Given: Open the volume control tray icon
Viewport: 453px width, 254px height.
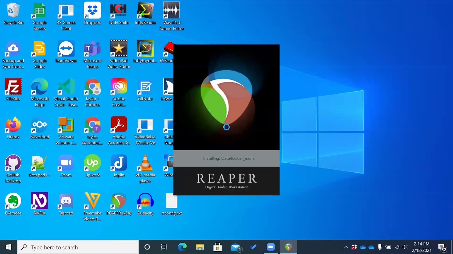Looking at the screenshot, I should pyautogui.click(x=405, y=247).
